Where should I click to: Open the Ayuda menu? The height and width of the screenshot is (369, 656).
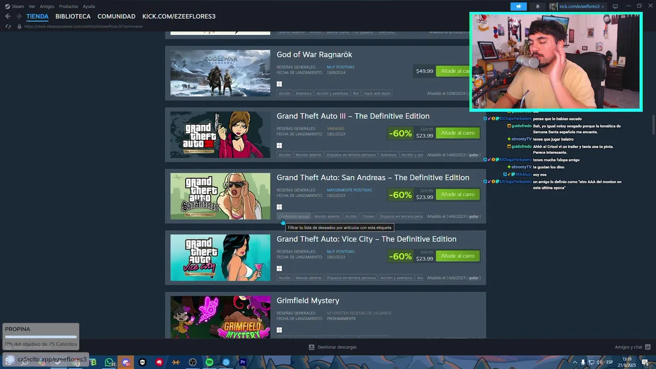(89, 7)
